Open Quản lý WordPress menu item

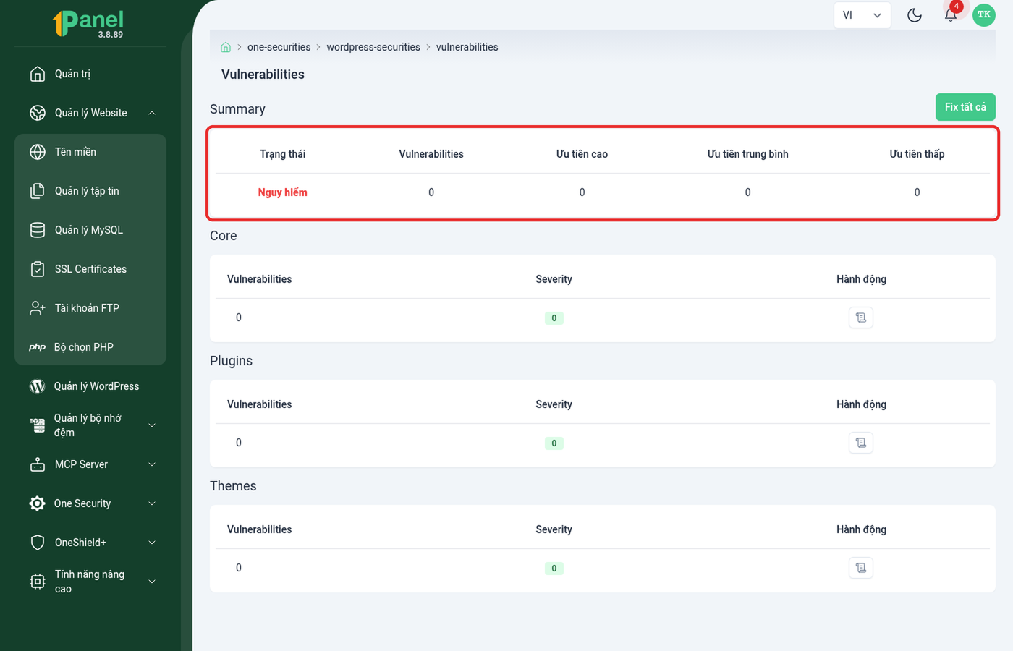[x=90, y=386]
